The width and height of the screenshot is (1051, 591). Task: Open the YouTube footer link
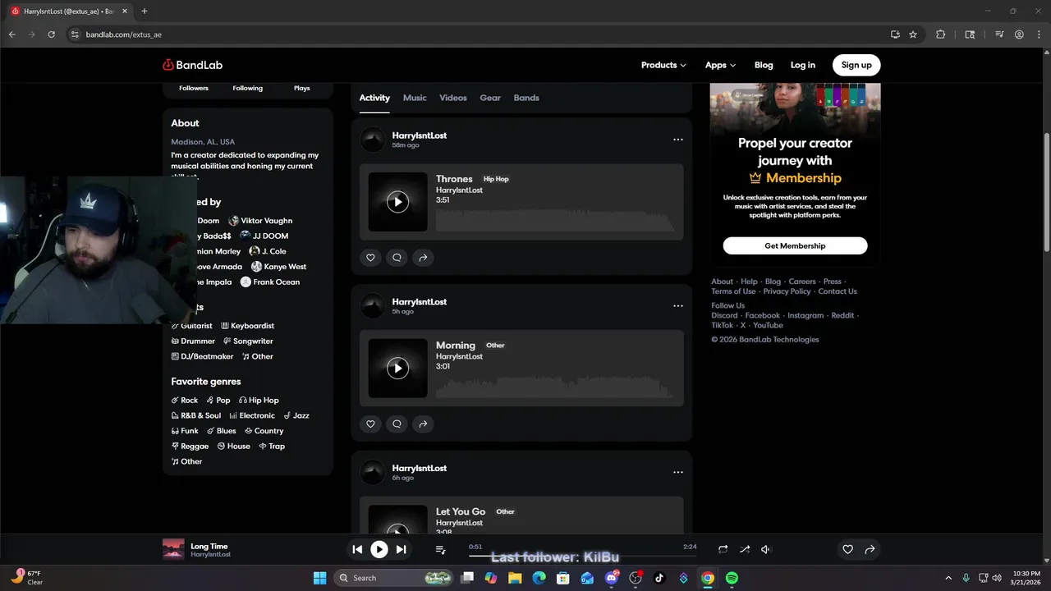tap(768, 325)
